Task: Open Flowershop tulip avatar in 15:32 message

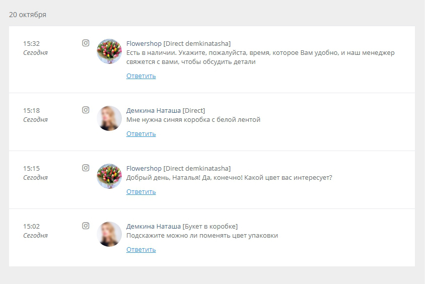Action: click(109, 51)
